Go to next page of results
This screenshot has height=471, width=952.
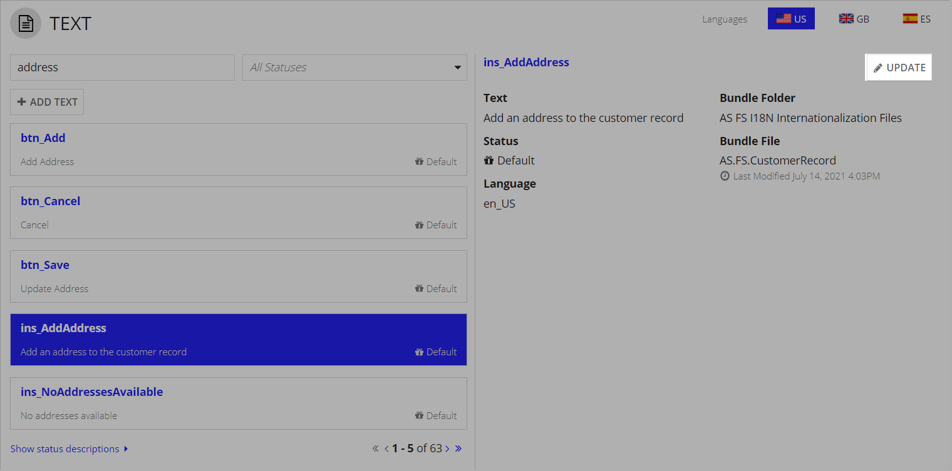tap(447, 448)
